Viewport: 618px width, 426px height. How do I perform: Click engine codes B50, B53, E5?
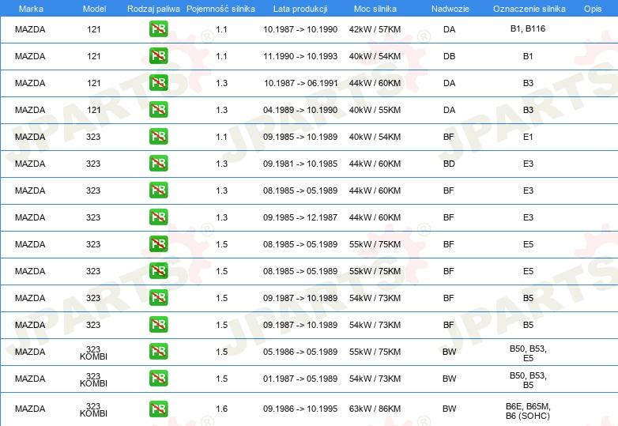[x=528, y=353]
